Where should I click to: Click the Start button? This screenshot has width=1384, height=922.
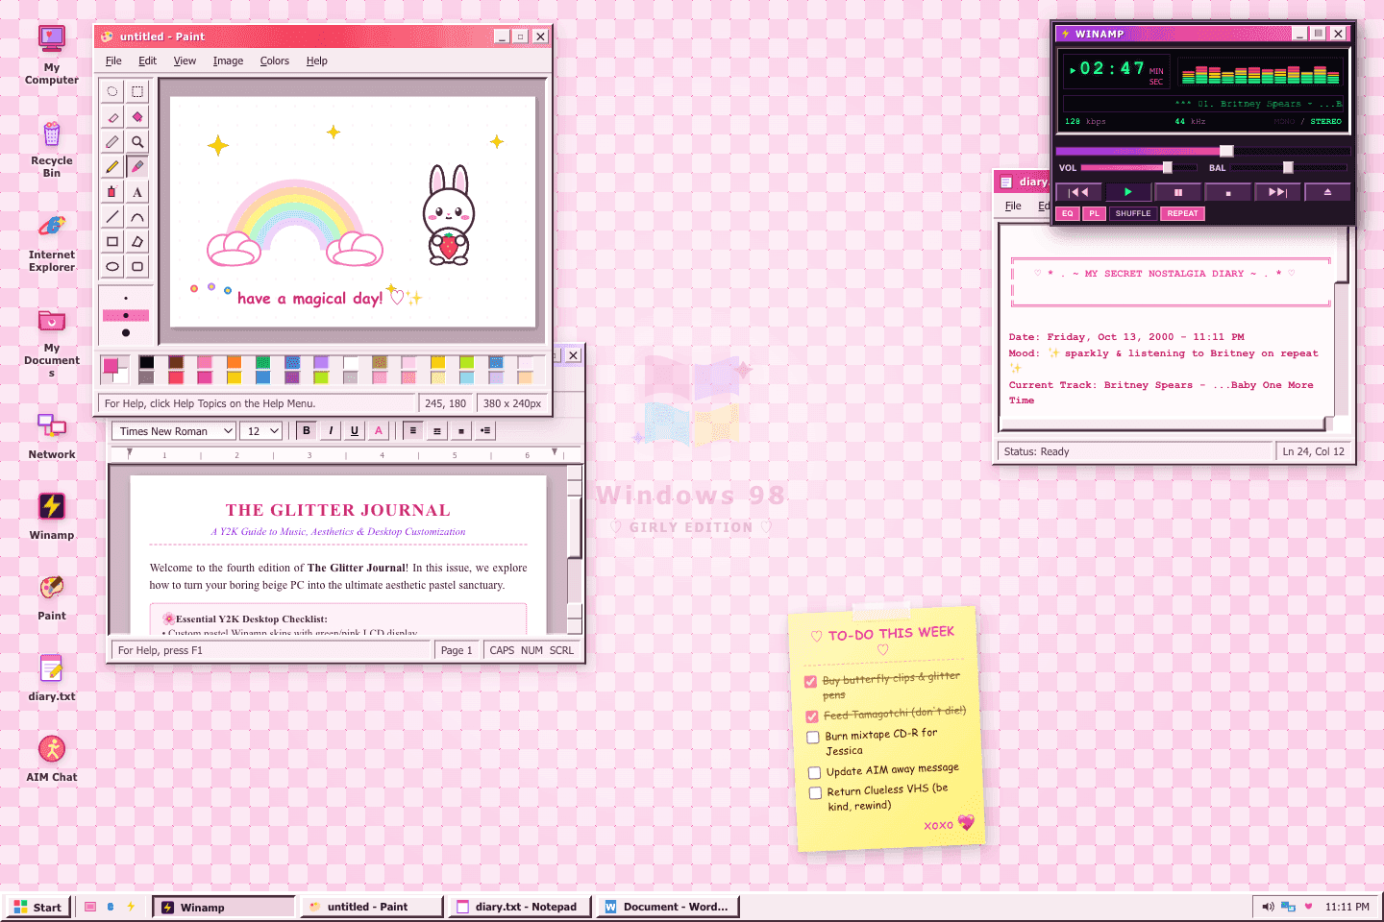[38, 907]
